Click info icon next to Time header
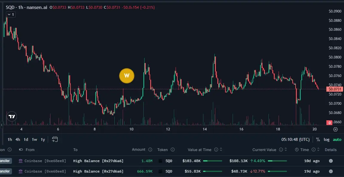The image size is (344, 177). (314, 150)
